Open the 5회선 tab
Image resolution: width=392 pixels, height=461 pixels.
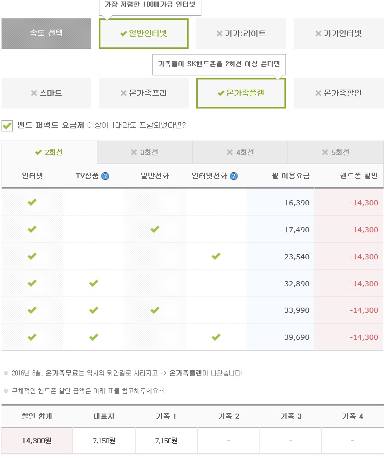coord(335,152)
